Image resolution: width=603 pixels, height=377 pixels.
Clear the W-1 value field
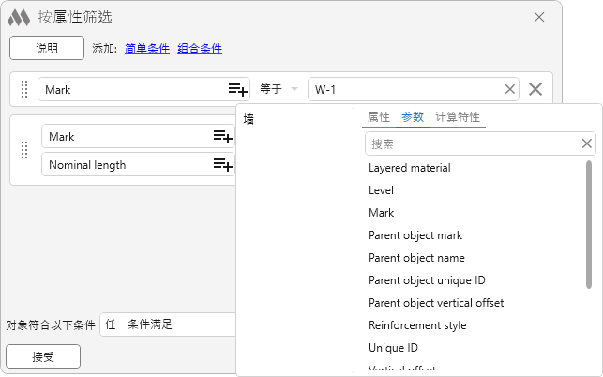click(x=510, y=90)
